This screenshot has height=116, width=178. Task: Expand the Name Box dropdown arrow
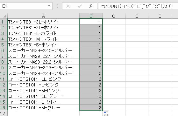click(x=49, y=6)
